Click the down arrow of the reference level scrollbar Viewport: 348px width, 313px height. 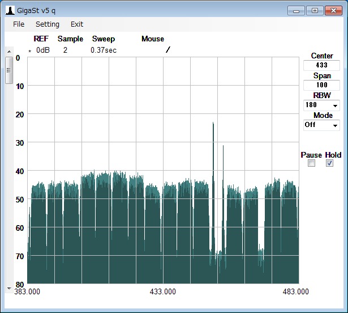click(8, 288)
